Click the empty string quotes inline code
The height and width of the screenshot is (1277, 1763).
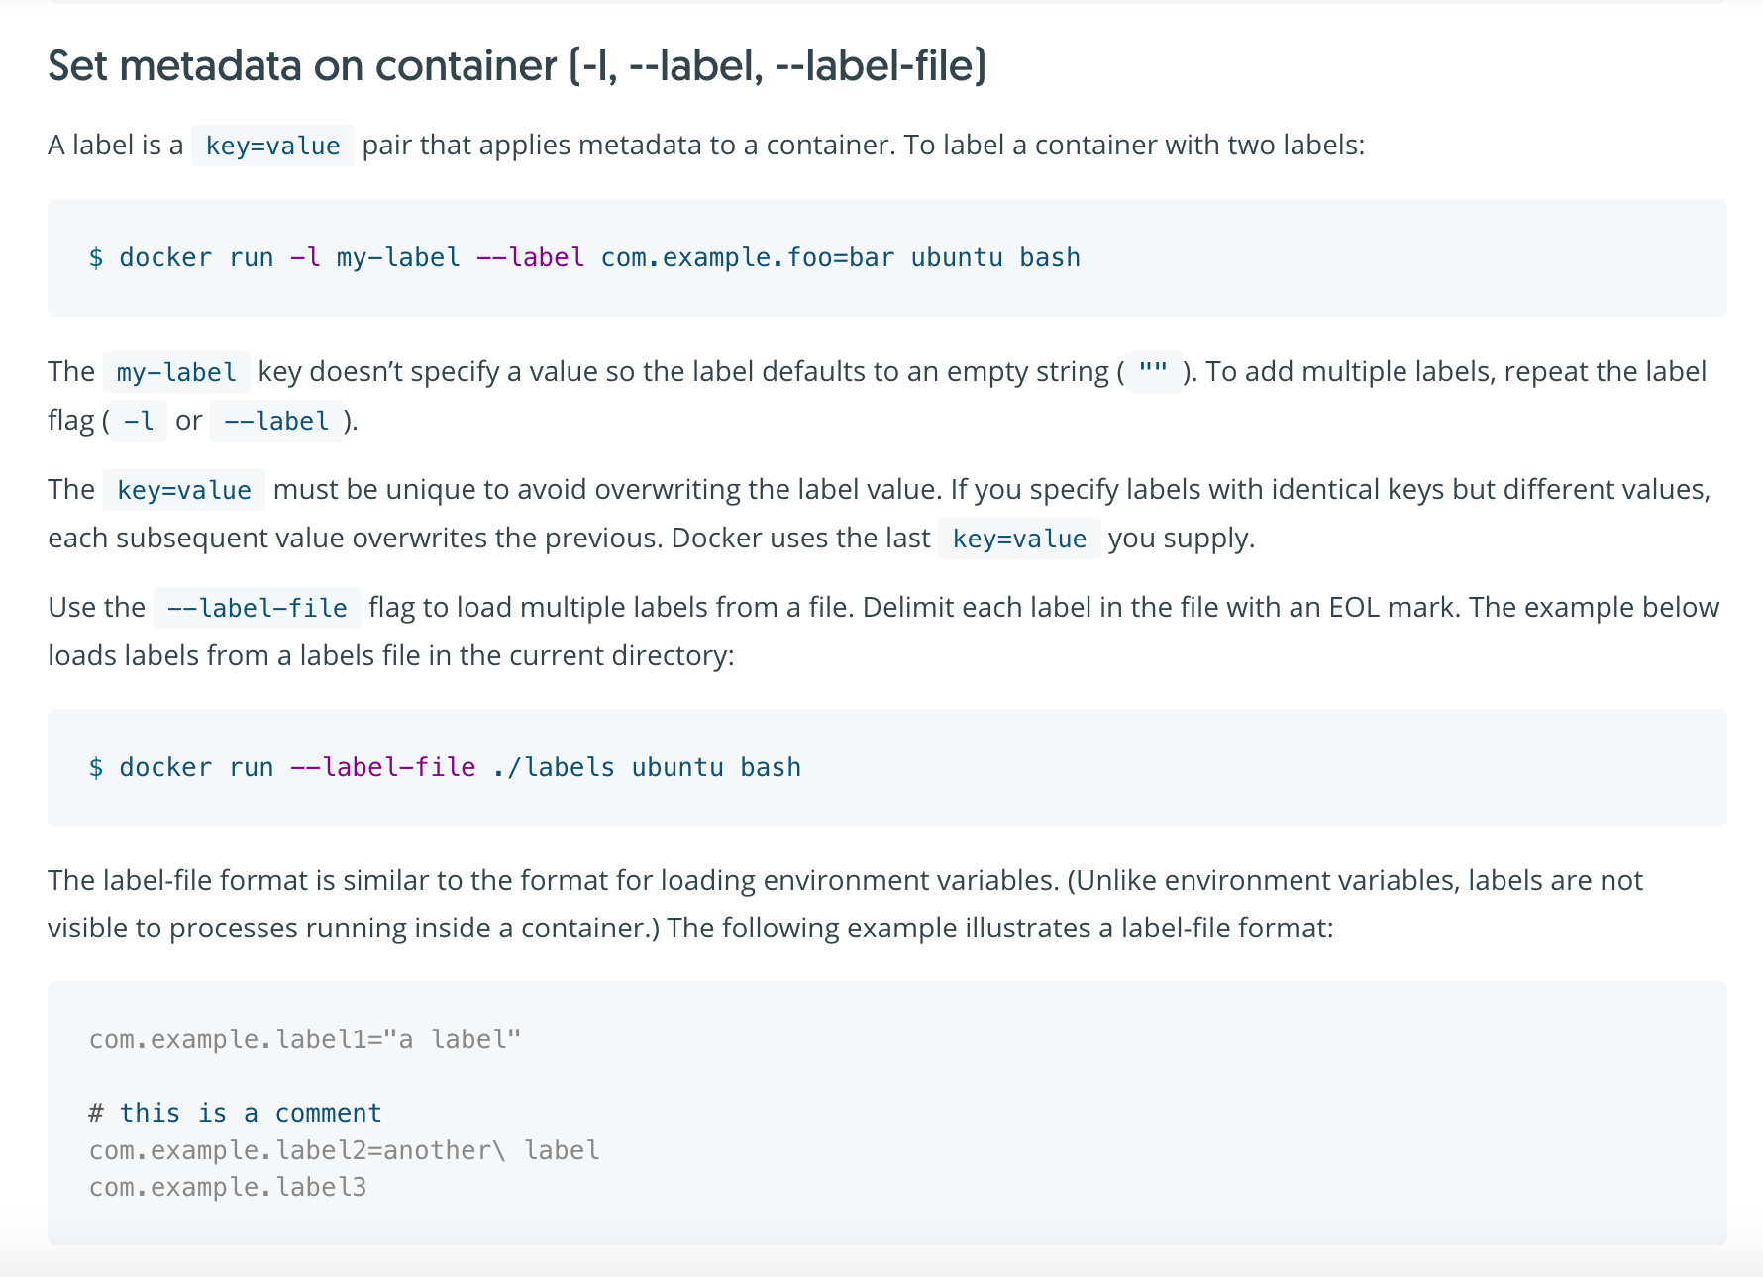[x=1153, y=372]
